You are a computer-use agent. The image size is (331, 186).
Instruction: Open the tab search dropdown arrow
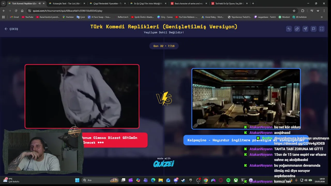pos(3,3)
